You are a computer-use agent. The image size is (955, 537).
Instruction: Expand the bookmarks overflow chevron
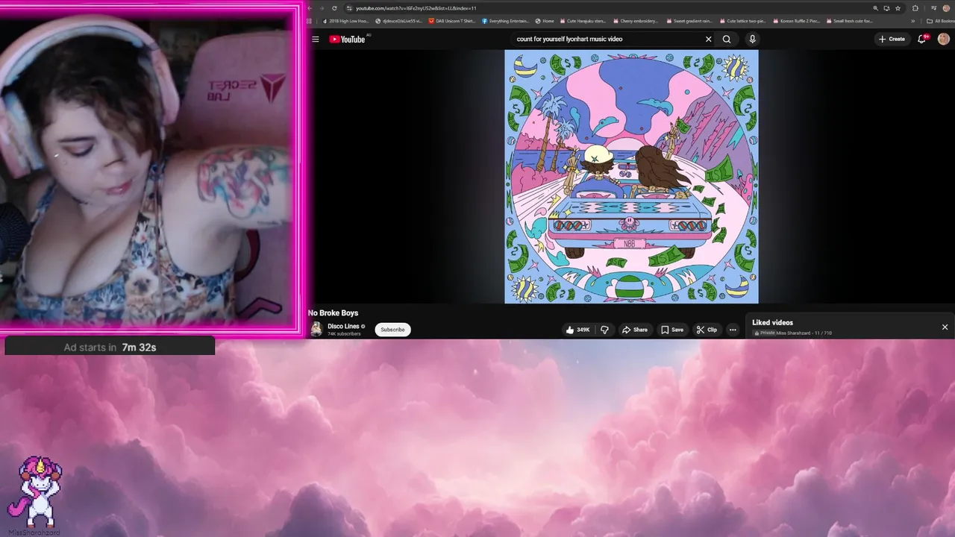pos(913,21)
